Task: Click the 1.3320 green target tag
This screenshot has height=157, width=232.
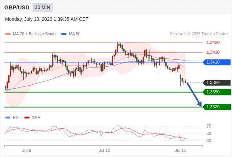Action: click(217, 107)
